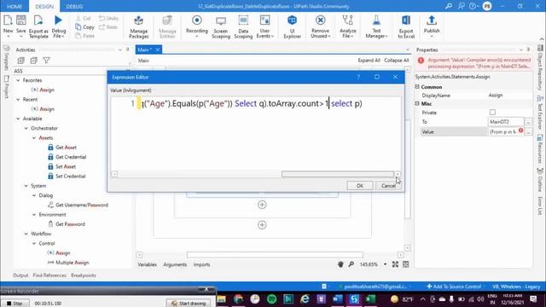
Task: Switch to the DEBUG tab
Action: [x=74, y=6]
